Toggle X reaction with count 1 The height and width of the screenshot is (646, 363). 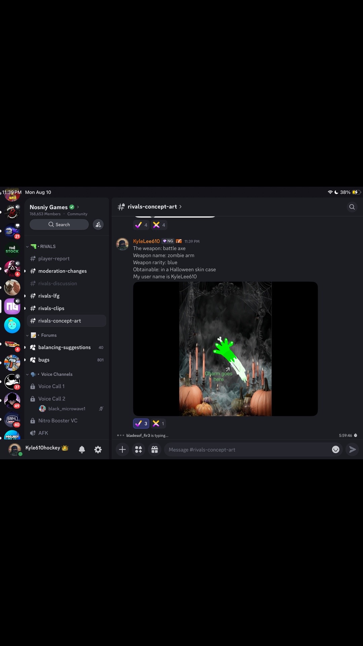[158, 424]
